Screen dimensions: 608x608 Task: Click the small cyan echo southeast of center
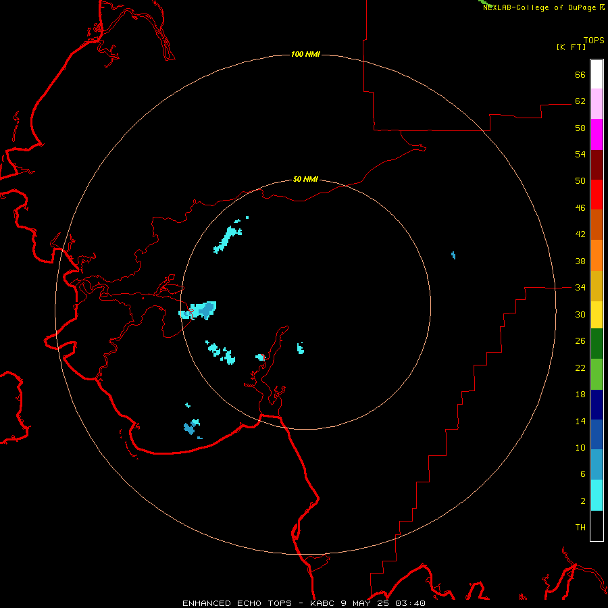click(300, 348)
